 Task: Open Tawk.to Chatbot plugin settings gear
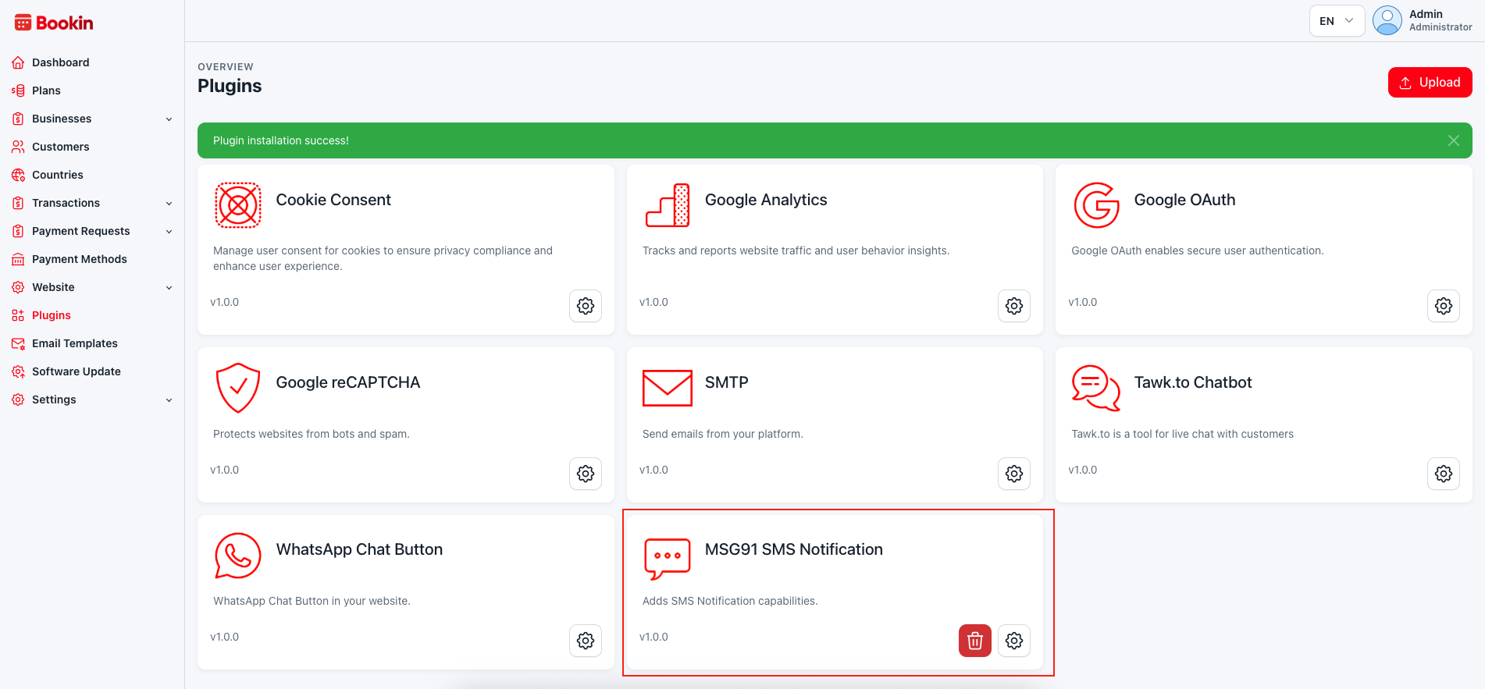1444,474
